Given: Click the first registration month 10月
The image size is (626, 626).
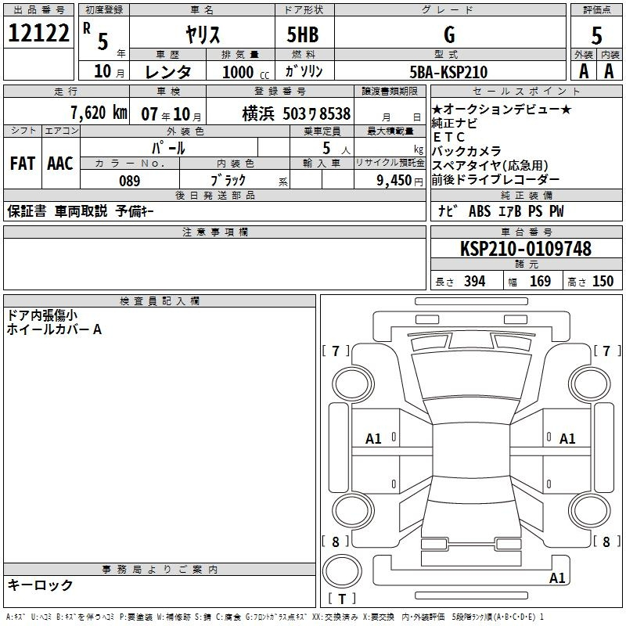Looking at the screenshot, I should pyautogui.click(x=109, y=71).
